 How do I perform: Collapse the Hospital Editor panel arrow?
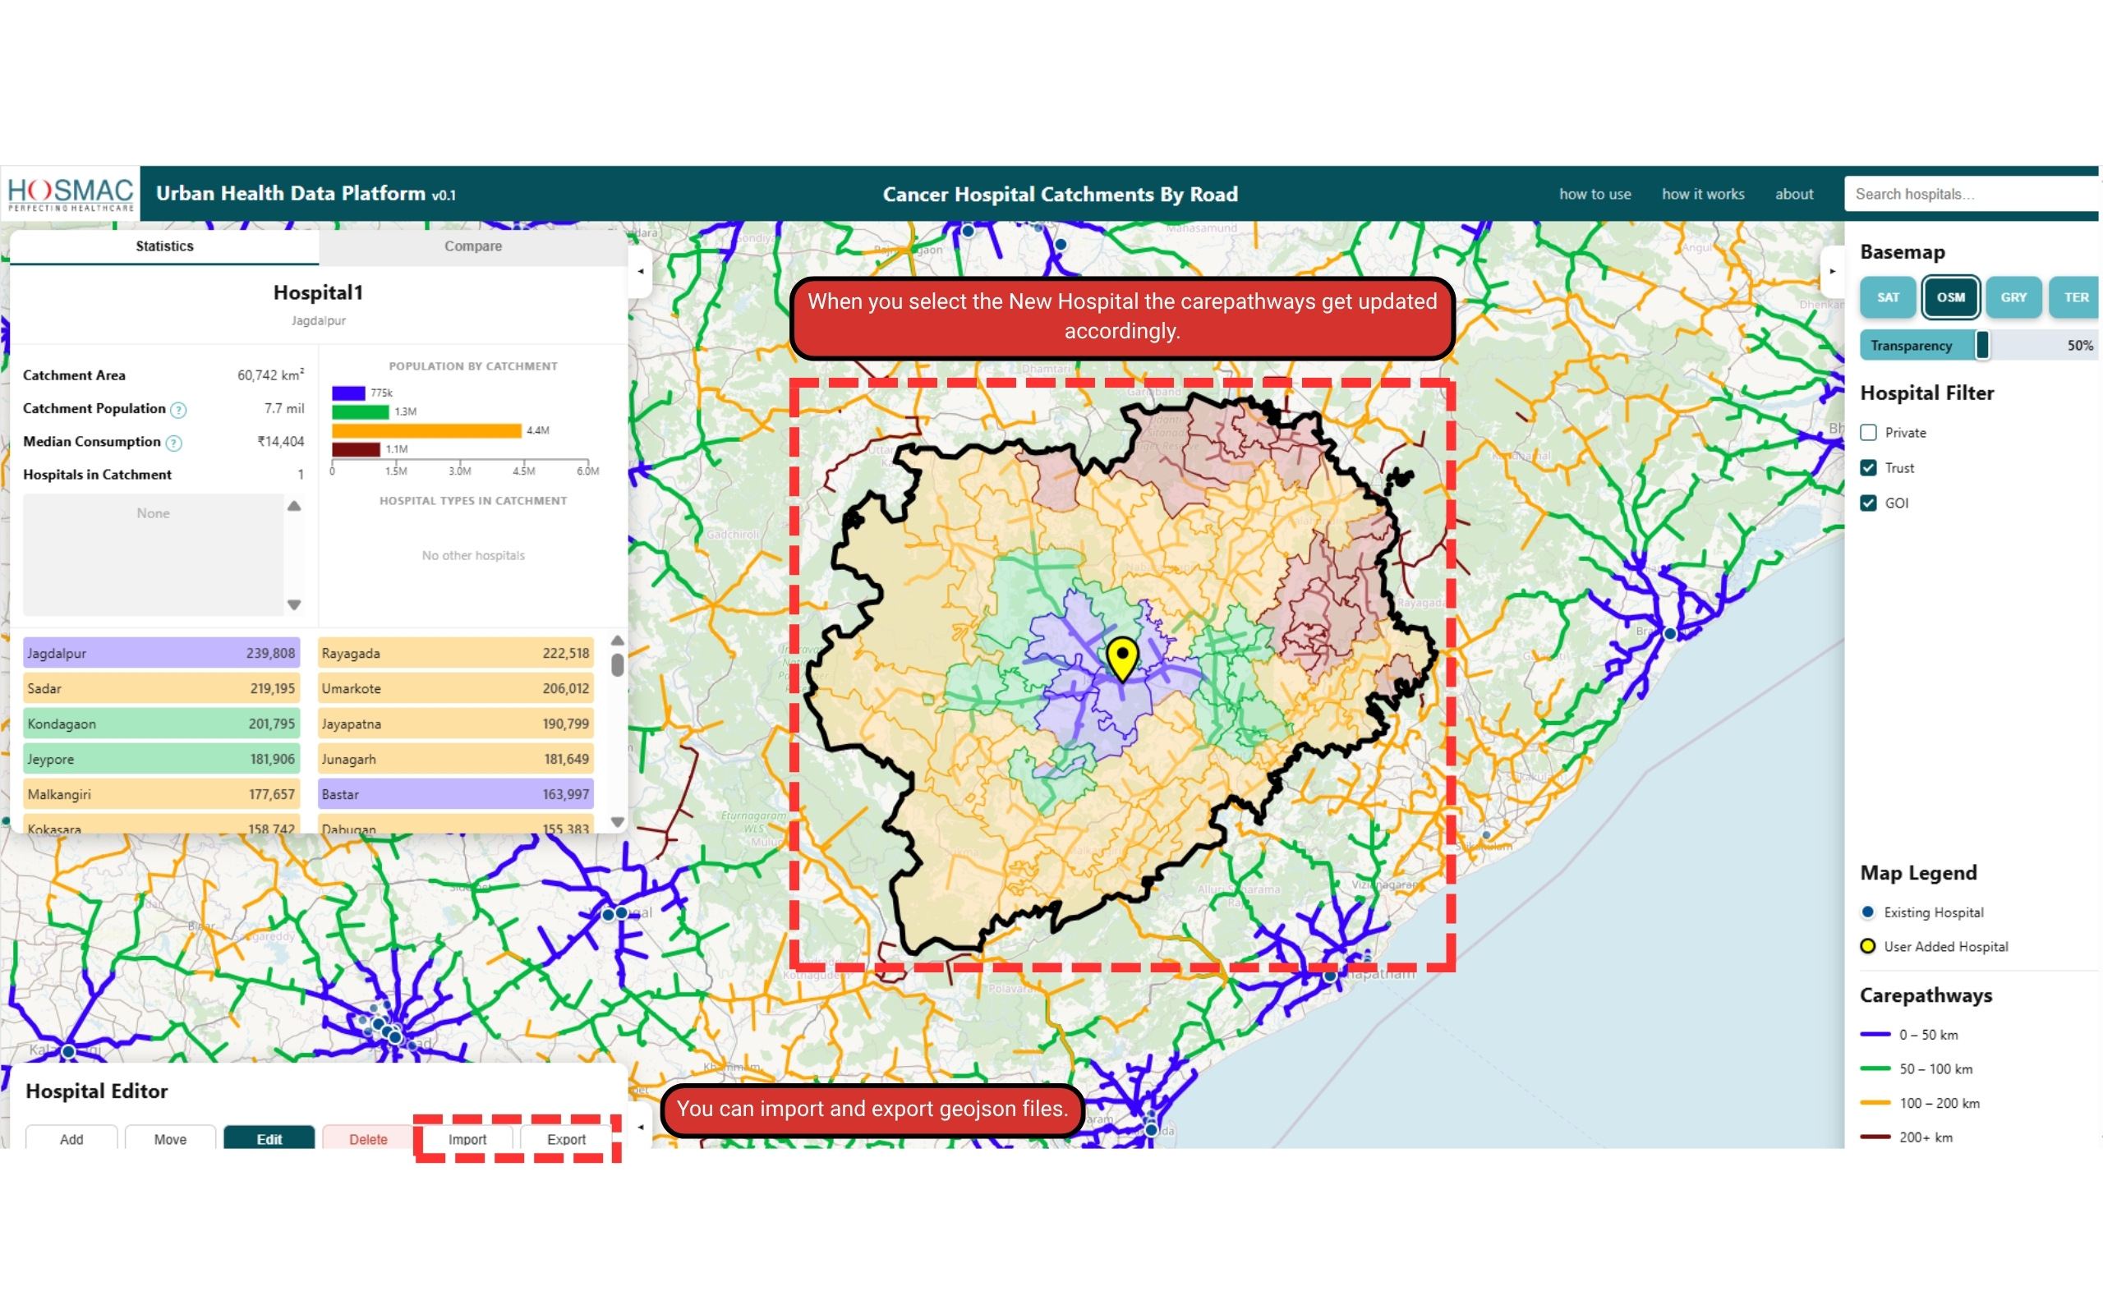pos(641,1127)
